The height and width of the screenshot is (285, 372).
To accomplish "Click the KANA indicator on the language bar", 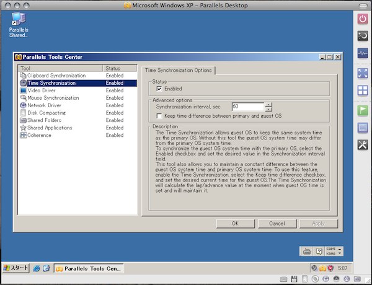I will pos(330,253).
